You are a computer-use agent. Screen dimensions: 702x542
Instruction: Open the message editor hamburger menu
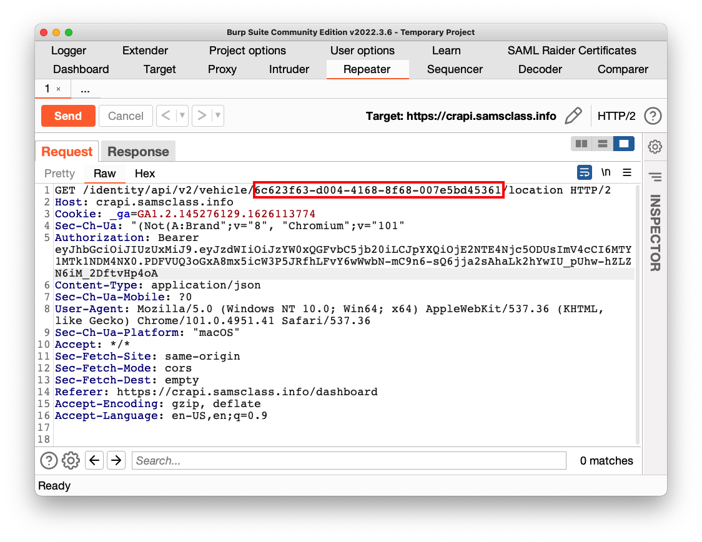pyautogui.click(x=627, y=172)
